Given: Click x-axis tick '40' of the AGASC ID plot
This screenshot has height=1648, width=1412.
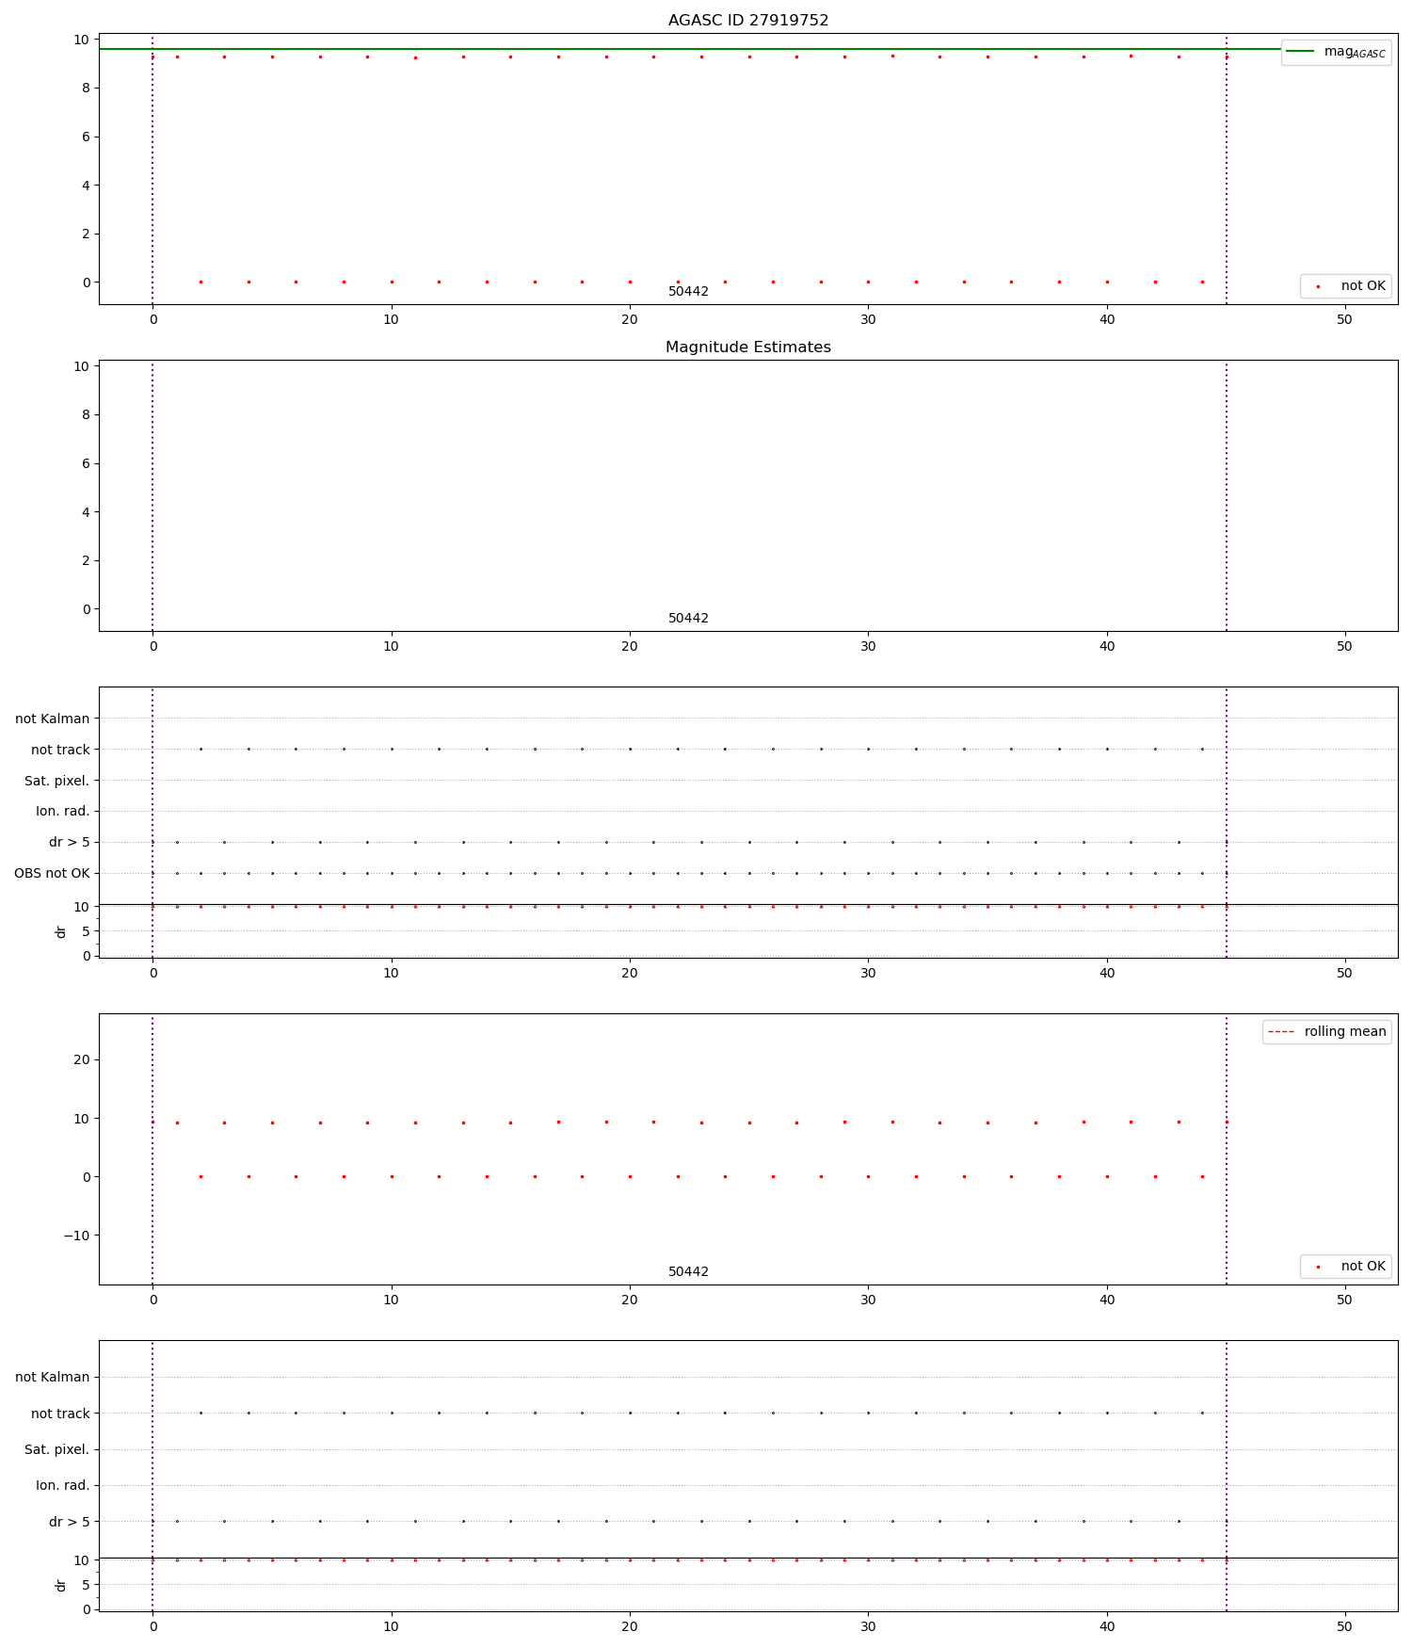Looking at the screenshot, I should (1107, 319).
